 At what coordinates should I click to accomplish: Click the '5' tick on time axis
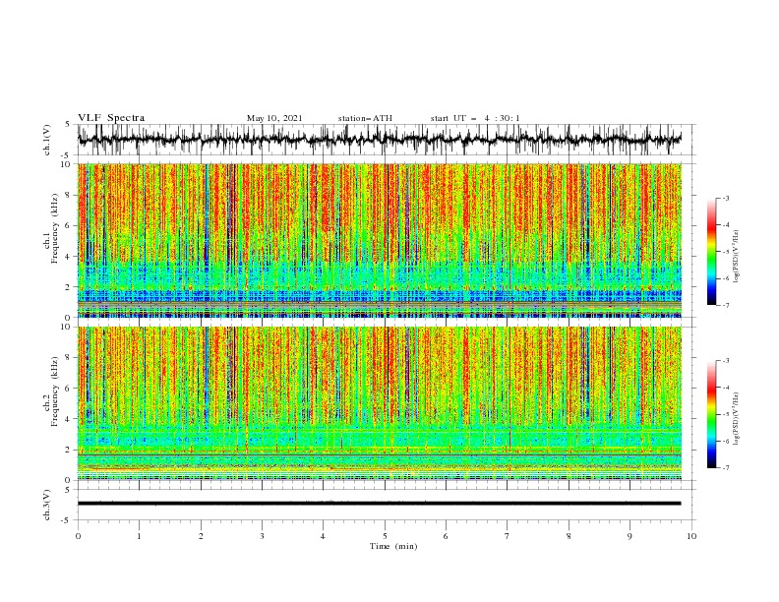coord(385,536)
